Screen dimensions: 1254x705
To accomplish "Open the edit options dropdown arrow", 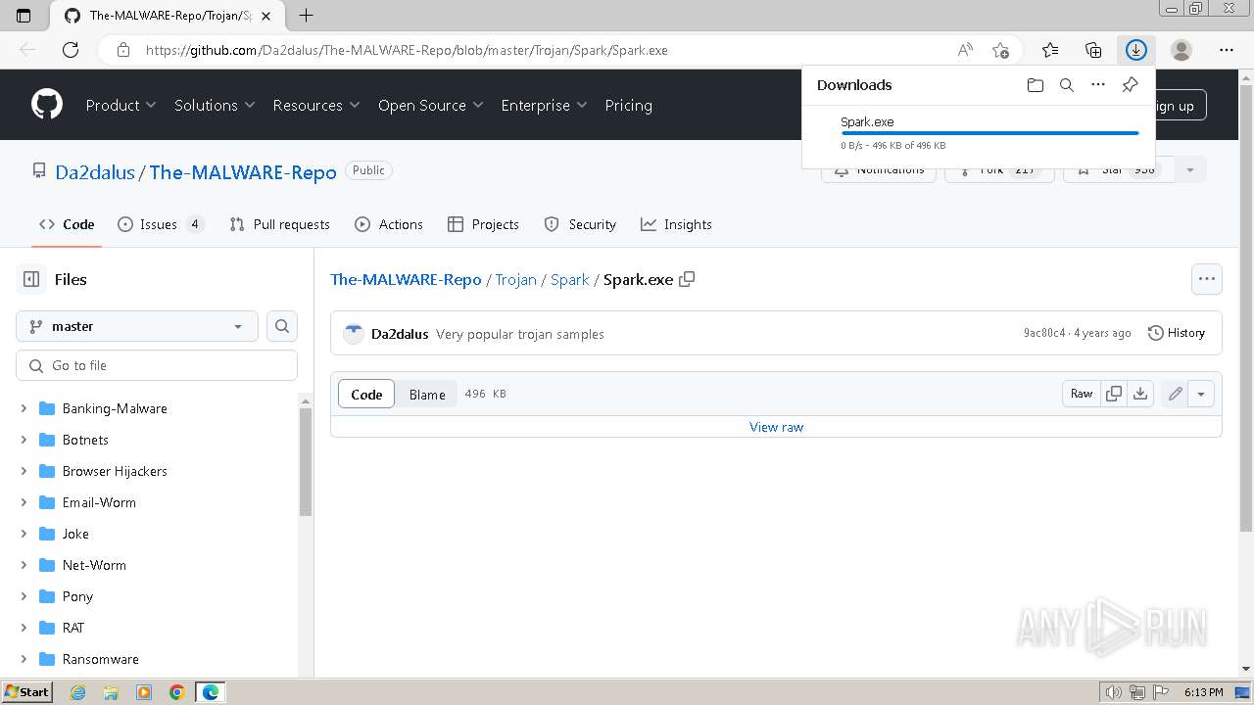I will click(1201, 394).
